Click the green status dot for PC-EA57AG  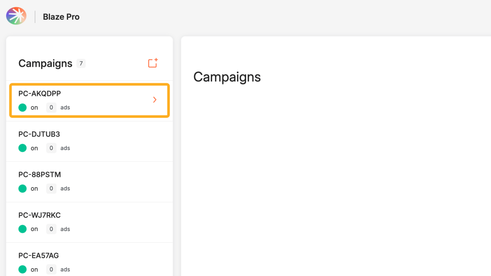(x=23, y=269)
